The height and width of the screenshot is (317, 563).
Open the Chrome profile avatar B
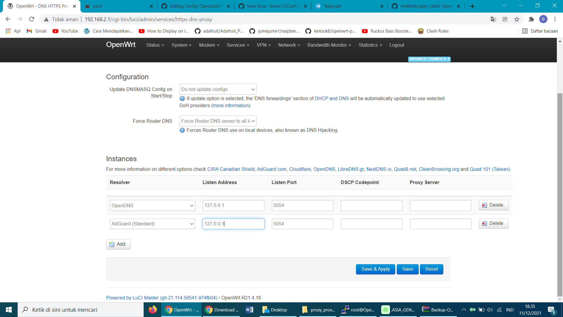[543, 19]
